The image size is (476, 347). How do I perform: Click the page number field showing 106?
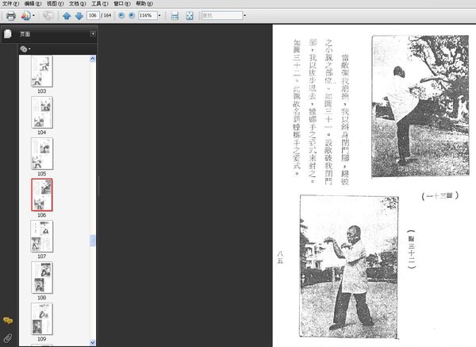coord(93,15)
